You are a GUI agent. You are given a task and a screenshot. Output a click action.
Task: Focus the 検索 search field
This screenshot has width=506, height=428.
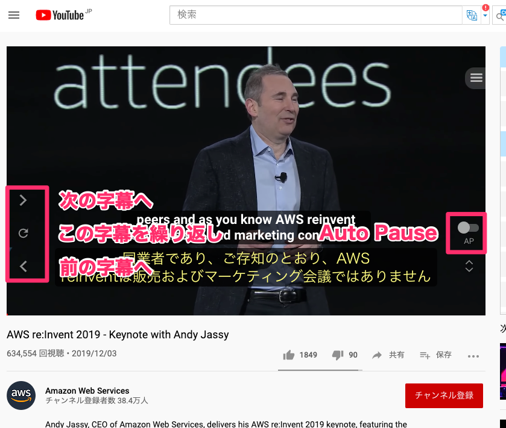click(315, 15)
